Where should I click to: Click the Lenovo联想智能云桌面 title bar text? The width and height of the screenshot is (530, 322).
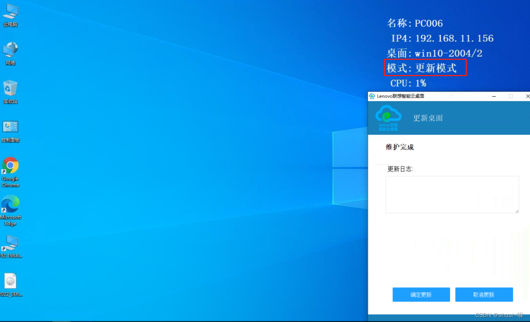400,96
